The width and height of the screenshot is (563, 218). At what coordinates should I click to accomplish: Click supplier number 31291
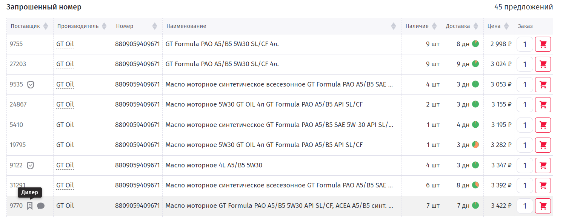(18, 186)
